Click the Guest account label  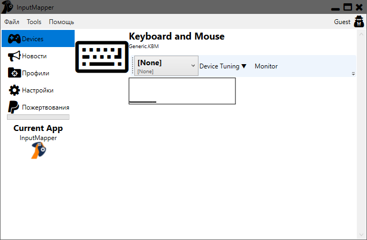pos(342,22)
